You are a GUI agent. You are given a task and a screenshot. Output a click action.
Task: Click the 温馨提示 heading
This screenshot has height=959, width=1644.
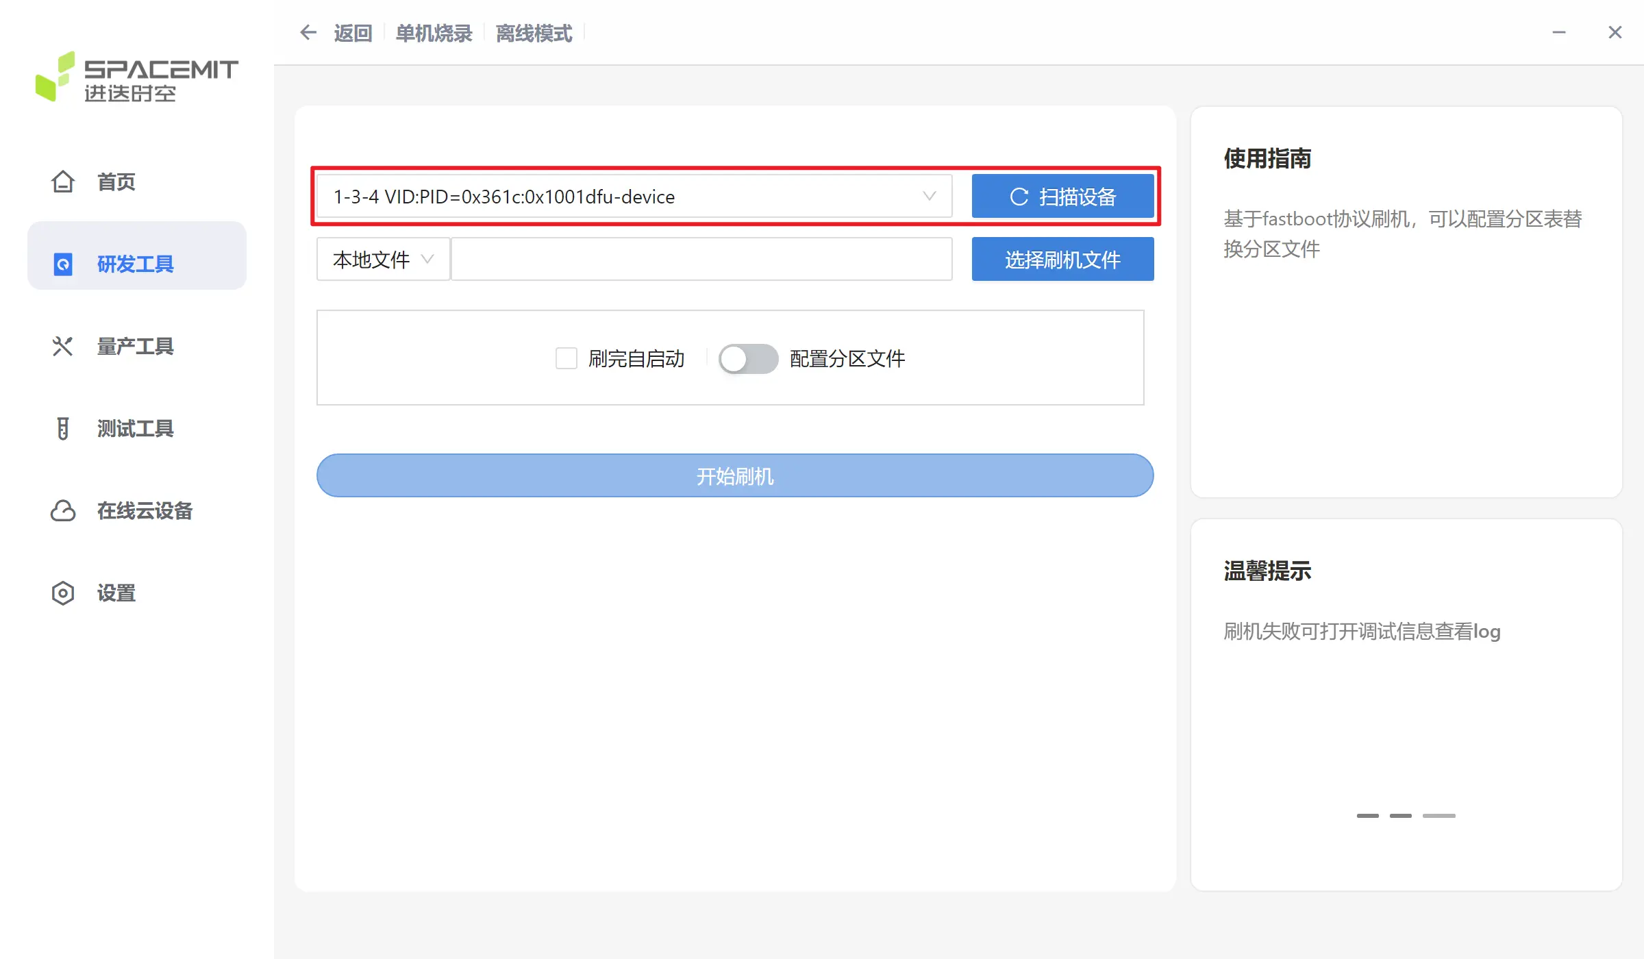(1267, 571)
